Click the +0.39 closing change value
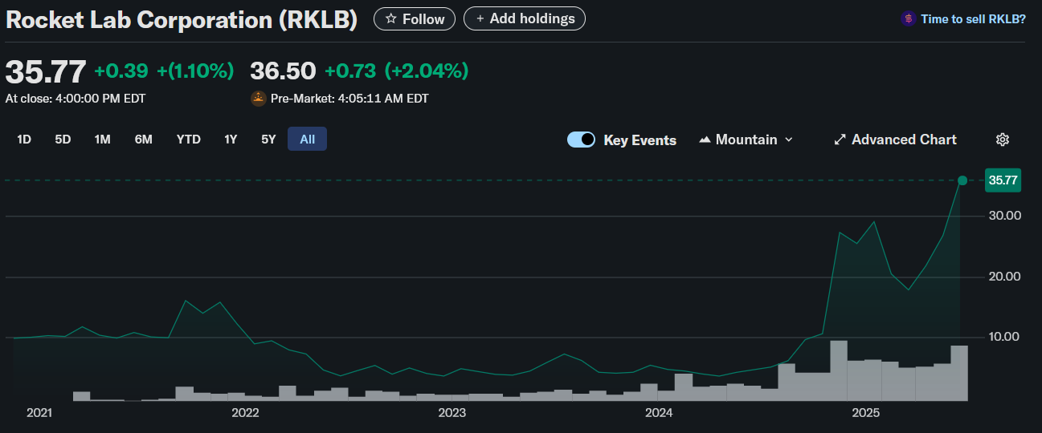1042x433 pixels. tap(121, 71)
